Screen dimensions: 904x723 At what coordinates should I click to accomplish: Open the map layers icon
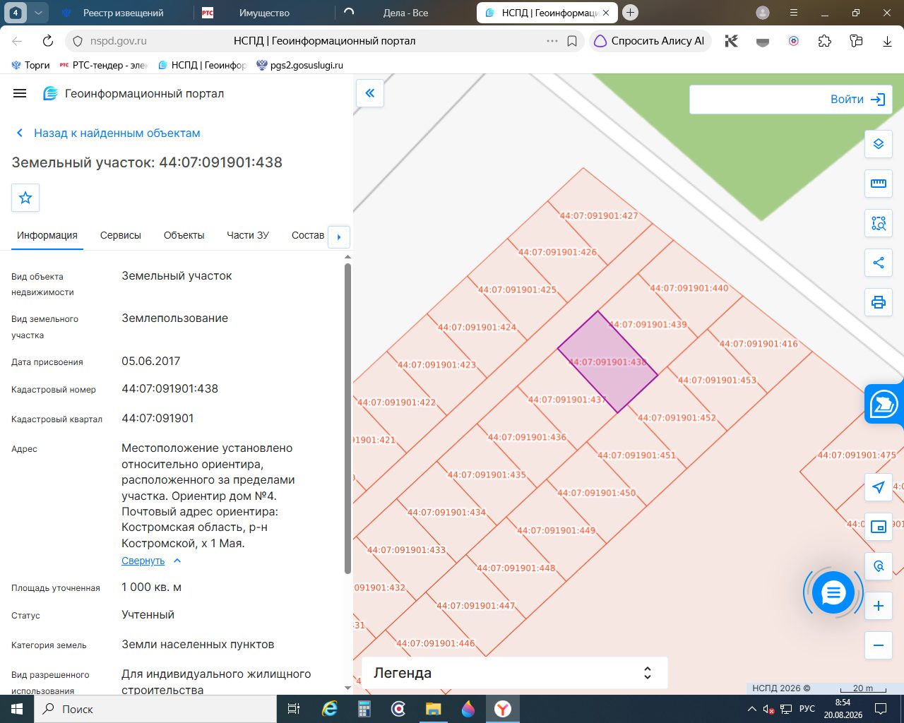click(x=879, y=144)
